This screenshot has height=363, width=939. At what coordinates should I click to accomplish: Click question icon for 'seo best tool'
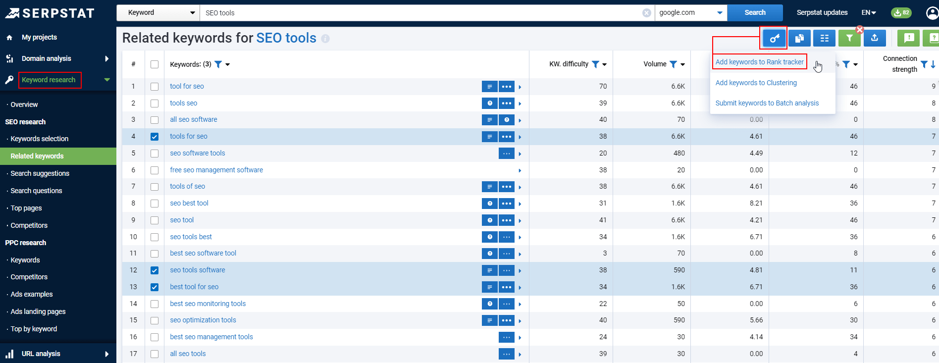489,204
